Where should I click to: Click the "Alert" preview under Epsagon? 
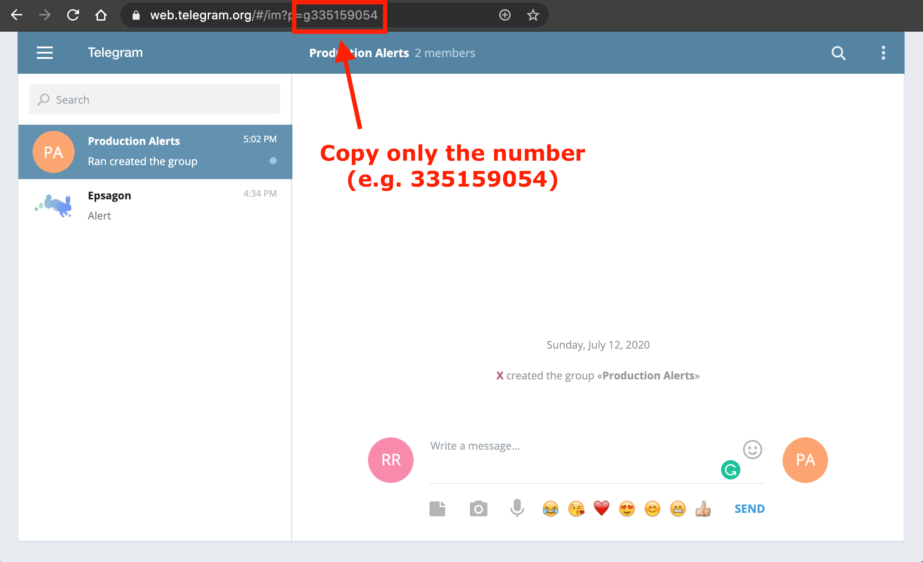(x=99, y=216)
